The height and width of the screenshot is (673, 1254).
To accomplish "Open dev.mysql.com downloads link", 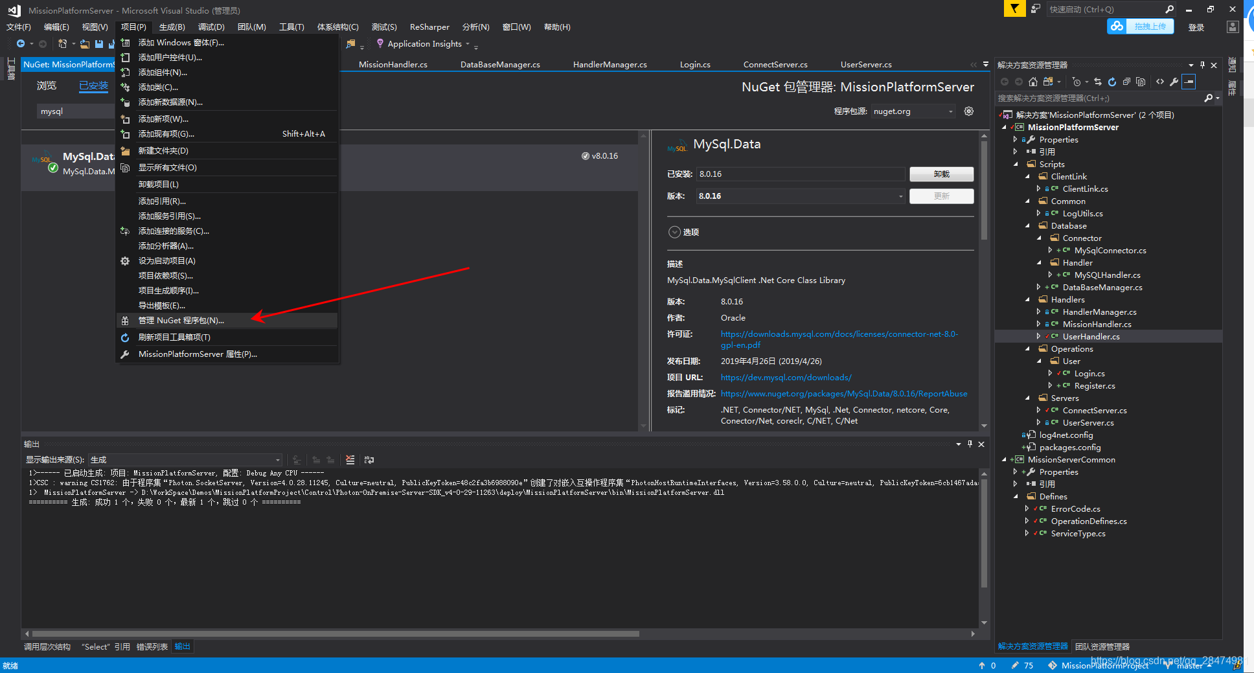I will [786, 378].
